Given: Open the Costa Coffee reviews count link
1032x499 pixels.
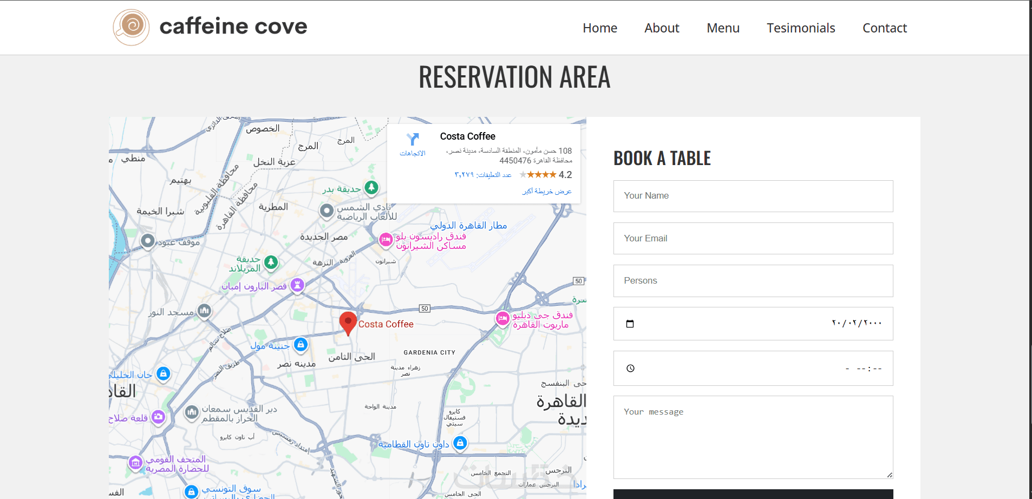Looking at the screenshot, I should pyautogui.click(x=483, y=175).
